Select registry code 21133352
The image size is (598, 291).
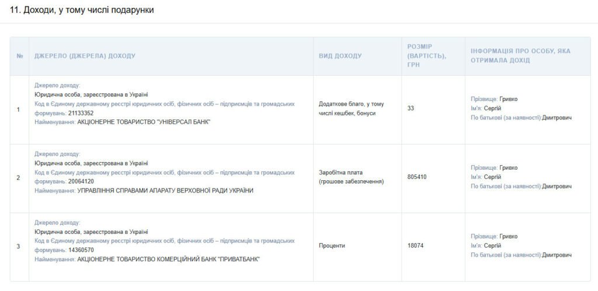tap(81, 113)
